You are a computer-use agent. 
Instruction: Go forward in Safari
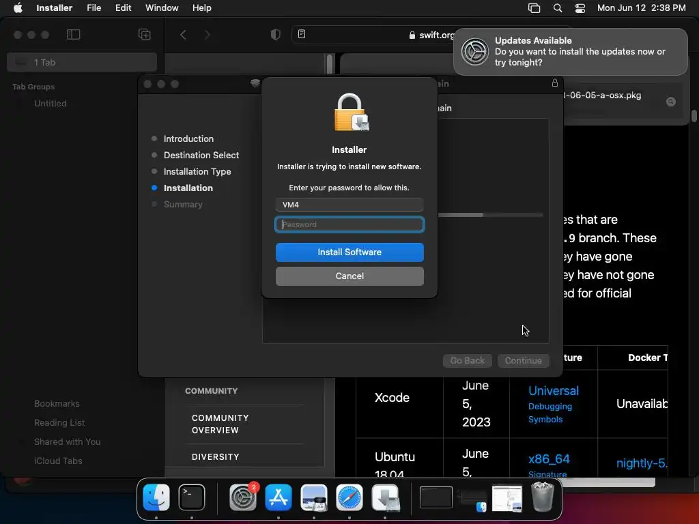click(x=207, y=34)
